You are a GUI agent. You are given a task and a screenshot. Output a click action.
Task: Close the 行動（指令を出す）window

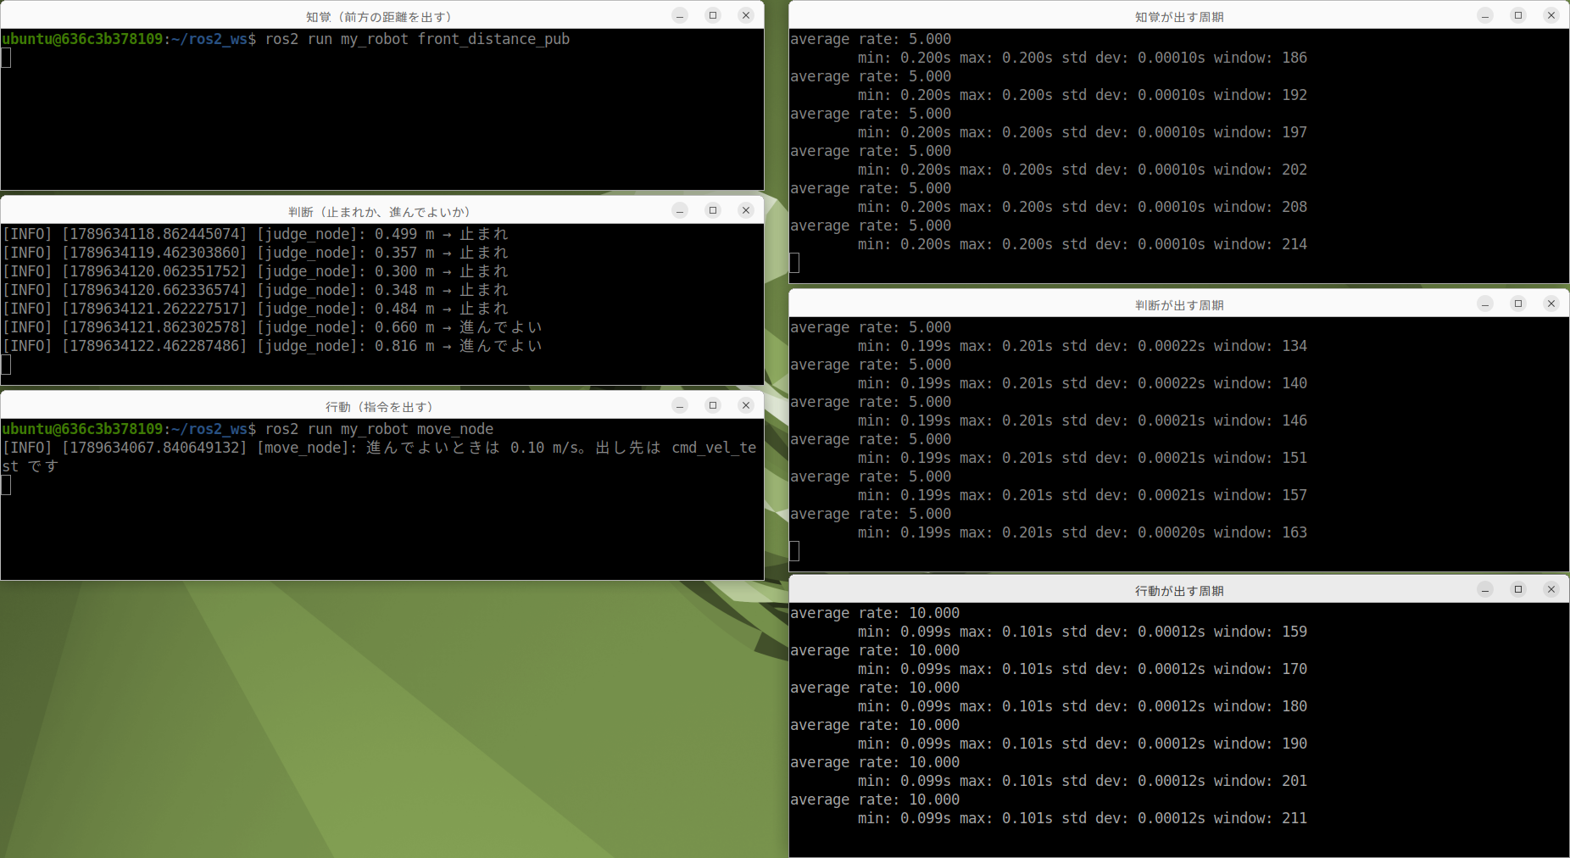tap(746, 405)
